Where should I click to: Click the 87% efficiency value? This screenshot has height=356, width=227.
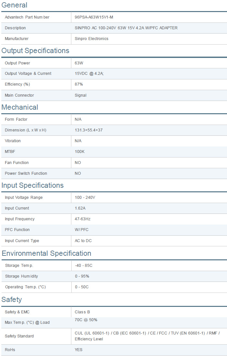pyautogui.click(x=79, y=84)
